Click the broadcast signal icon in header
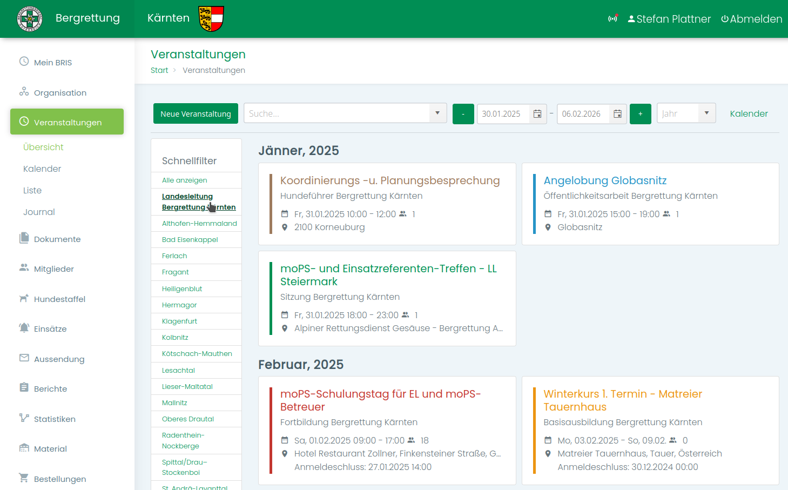Screen dimensions: 788x490 pyautogui.click(x=612, y=19)
